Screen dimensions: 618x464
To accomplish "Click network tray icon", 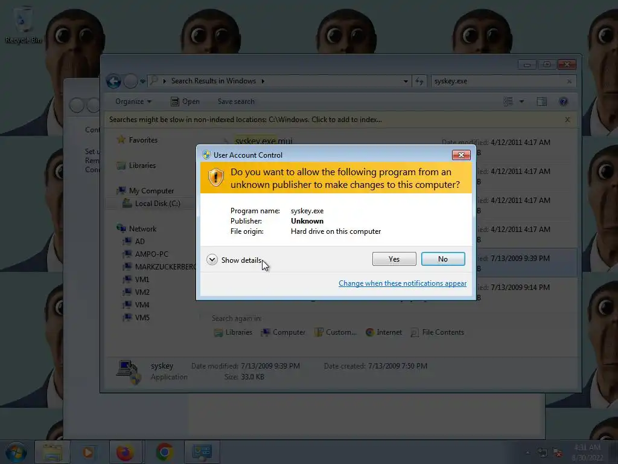I will click(x=543, y=453).
